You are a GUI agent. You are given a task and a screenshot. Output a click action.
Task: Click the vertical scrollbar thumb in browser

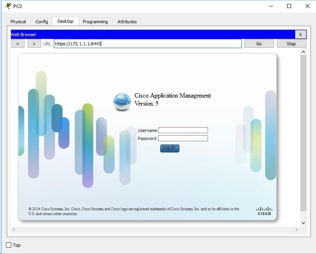pos(303,133)
